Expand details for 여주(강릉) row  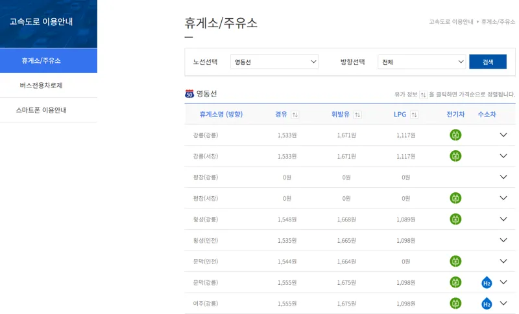point(503,304)
